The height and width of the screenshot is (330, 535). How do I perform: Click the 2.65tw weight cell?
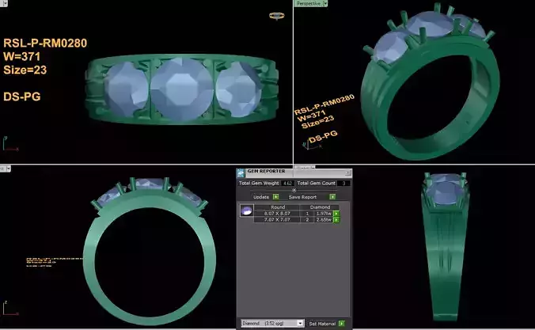coord(324,220)
